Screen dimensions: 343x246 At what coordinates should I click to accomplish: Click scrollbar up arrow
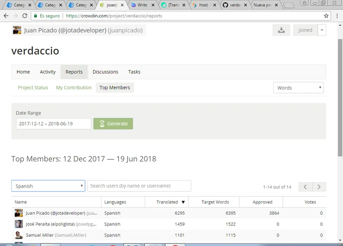coord(340,25)
